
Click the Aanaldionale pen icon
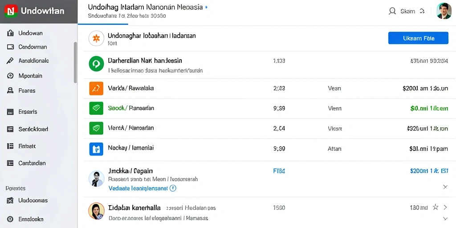pos(10,61)
